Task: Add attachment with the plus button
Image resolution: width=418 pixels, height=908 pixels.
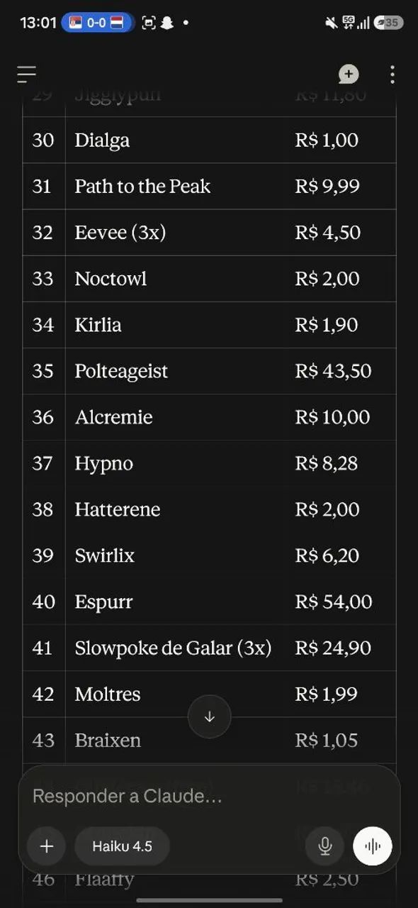Action: coord(47,846)
